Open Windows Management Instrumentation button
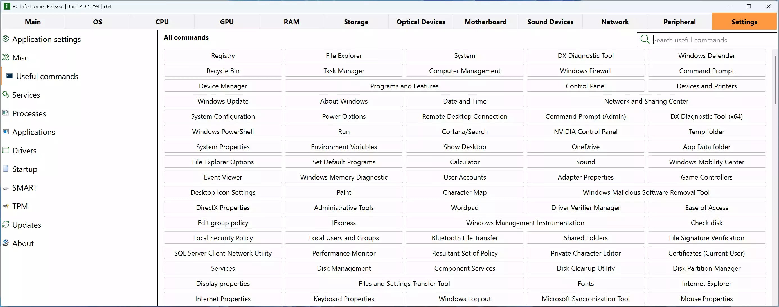779x307 pixels. [525, 222]
